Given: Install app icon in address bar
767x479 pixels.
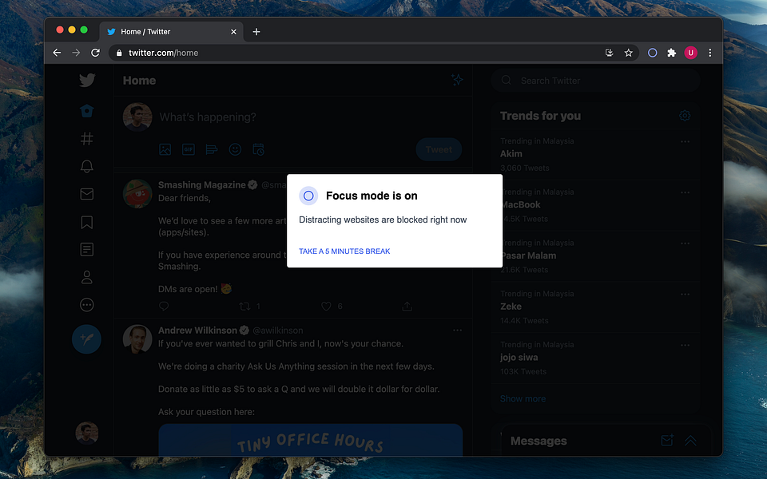Looking at the screenshot, I should [609, 53].
